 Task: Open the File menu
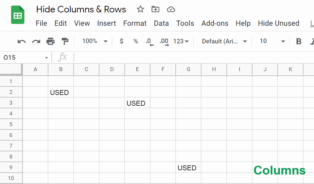[41, 23]
